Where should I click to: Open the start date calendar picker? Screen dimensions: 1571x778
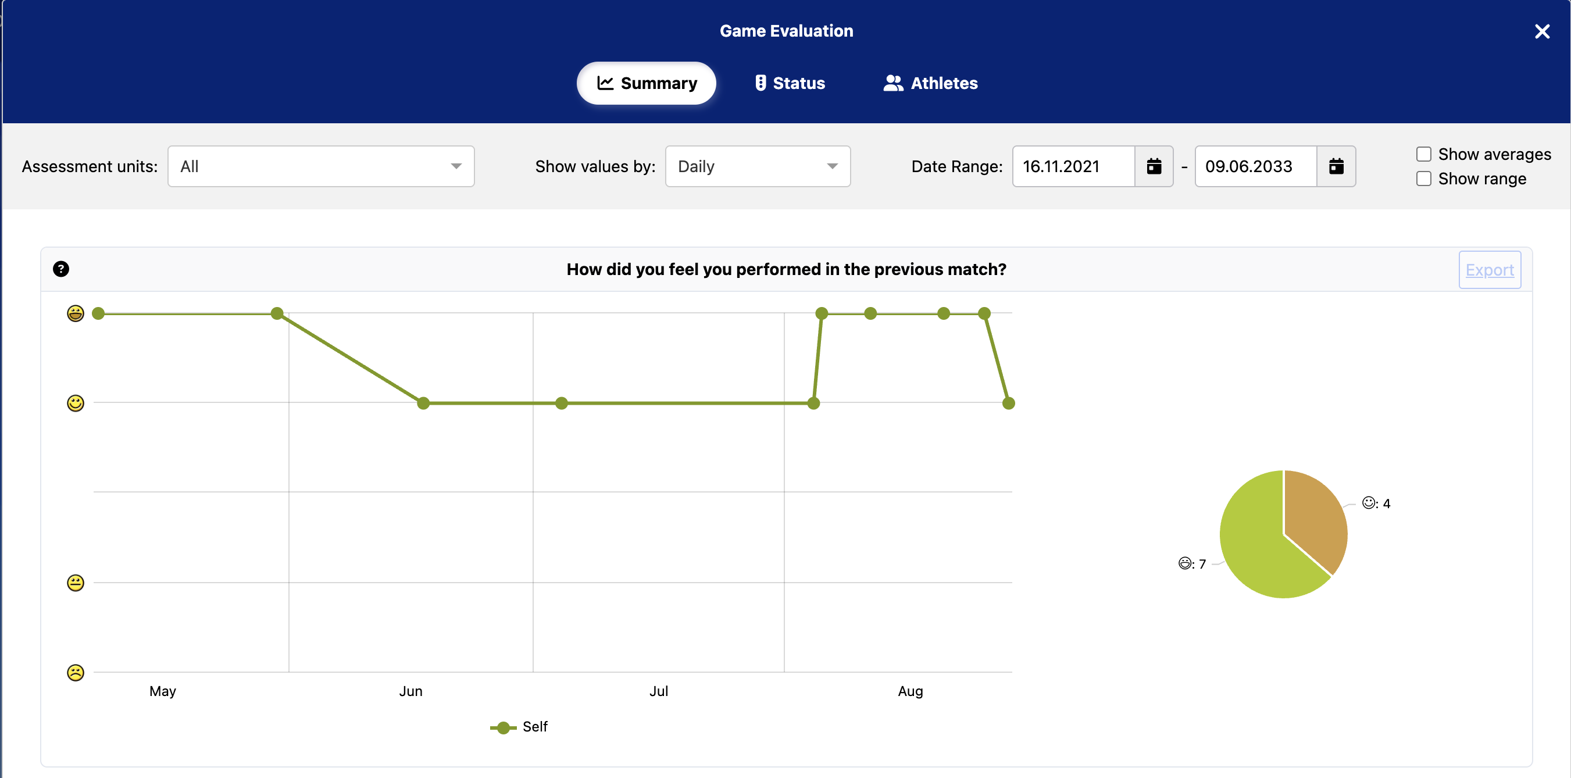point(1153,166)
